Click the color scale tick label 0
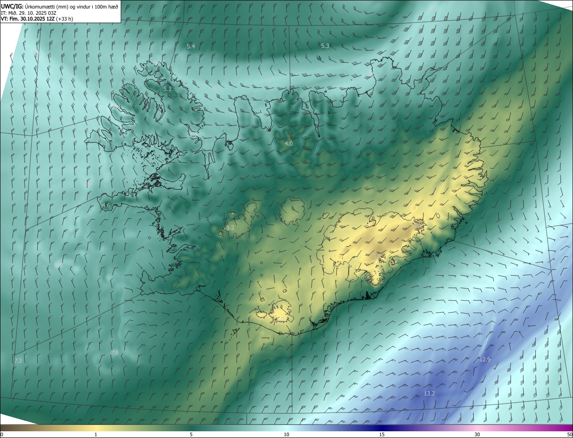 (x=2, y=435)
